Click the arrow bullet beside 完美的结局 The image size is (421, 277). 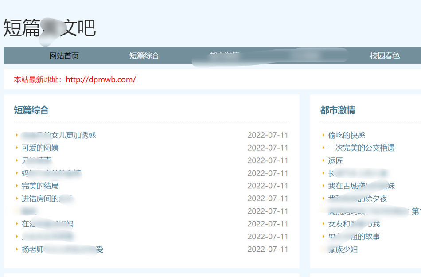pos(17,186)
